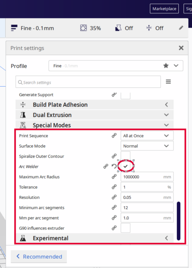Collapse the Special Modes section
192x268 pixels.
[x=95, y=125]
